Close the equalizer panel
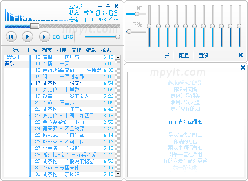This screenshot has width=248, height=181. 241,55
